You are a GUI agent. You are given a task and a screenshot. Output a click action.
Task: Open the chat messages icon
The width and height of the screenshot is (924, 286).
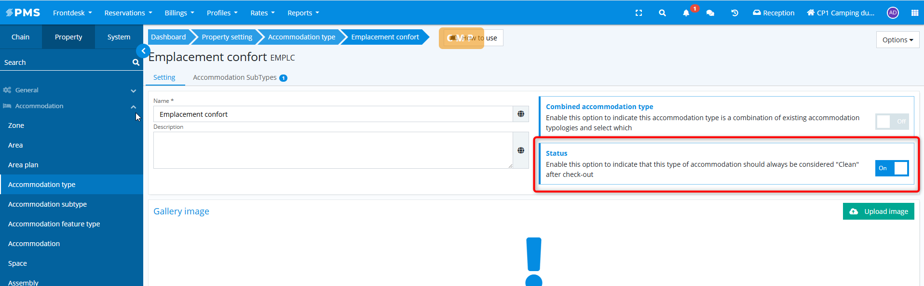point(710,13)
